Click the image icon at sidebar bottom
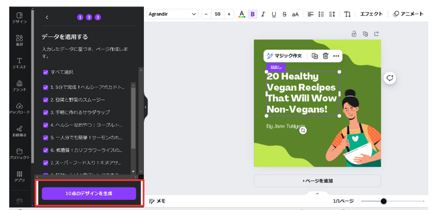Screen dimensions: 444x210 click(19, 201)
